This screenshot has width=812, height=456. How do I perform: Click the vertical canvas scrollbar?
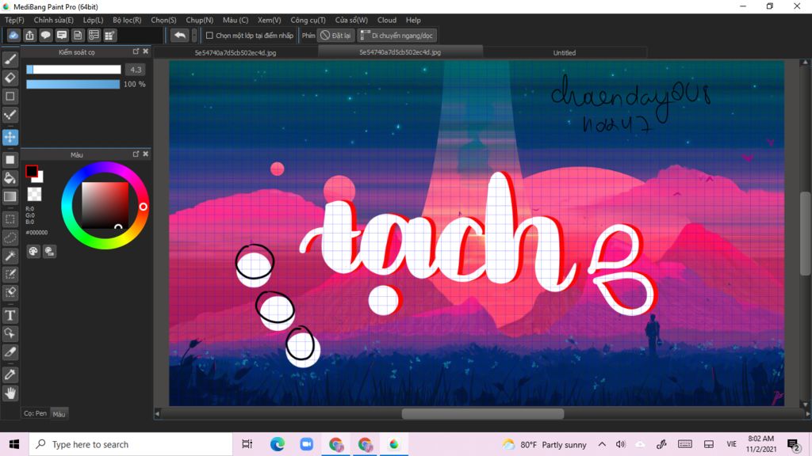coord(805,234)
